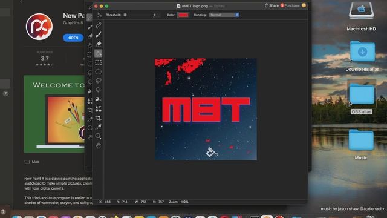This screenshot has height=218, width=387.
Task: Click the X coordinate readout in status bar
Action: pos(105,202)
